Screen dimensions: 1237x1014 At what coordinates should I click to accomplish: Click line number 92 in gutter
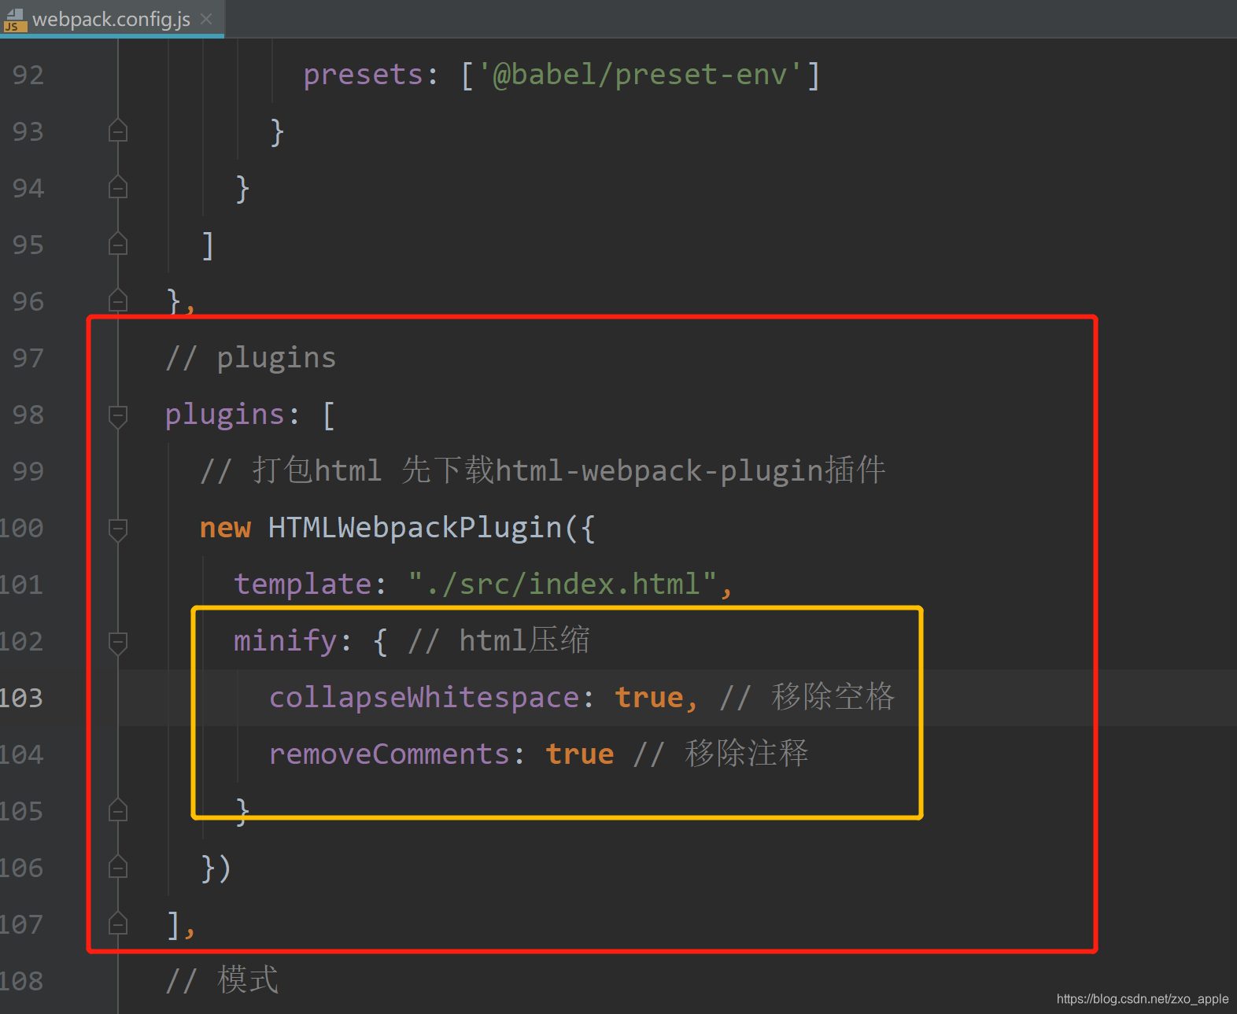click(x=28, y=75)
